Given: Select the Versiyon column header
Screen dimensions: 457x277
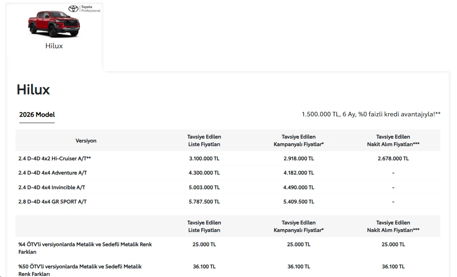Looking at the screenshot, I should point(86,141).
